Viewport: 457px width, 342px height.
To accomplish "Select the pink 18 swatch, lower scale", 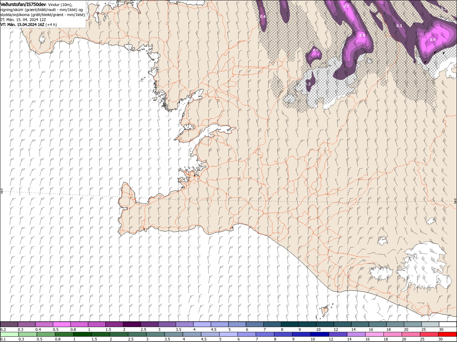I will (393, 334).
